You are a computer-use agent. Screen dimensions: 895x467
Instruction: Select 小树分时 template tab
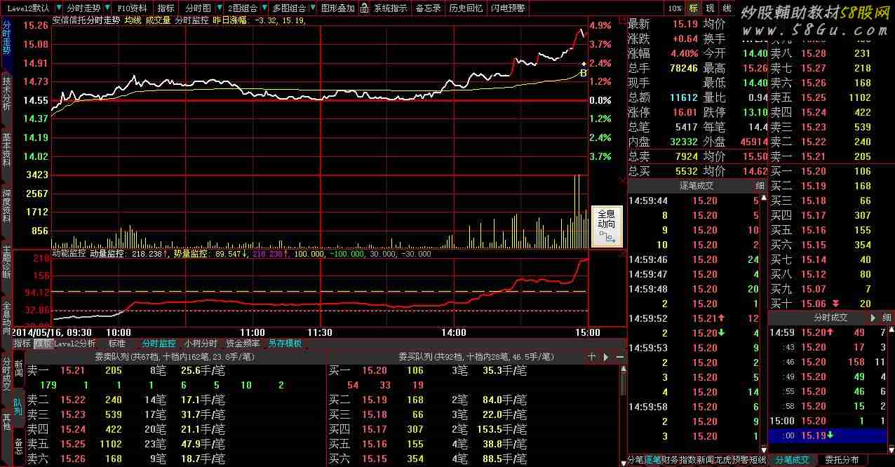click(x=201, y=344)
